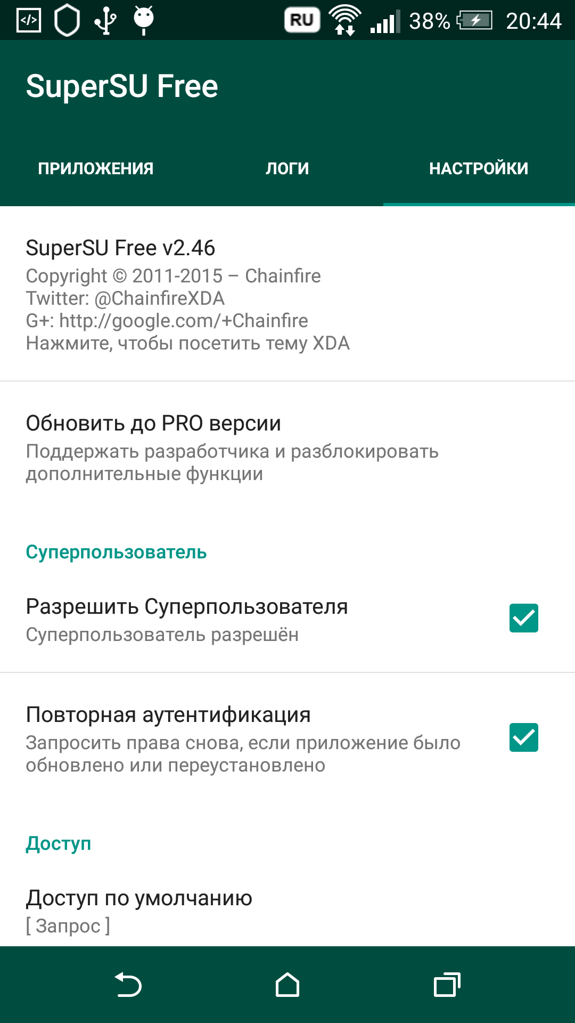Tap the Android back navigation button
The height and width of the screenshot is (1023, 575).
click(x=128, y=985)
